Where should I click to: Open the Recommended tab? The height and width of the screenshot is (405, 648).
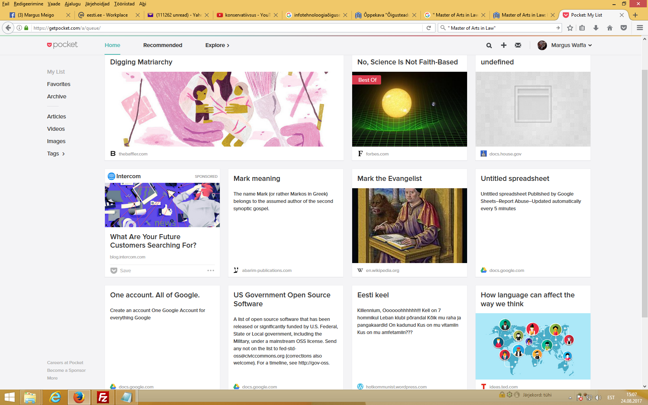point(163,45)
